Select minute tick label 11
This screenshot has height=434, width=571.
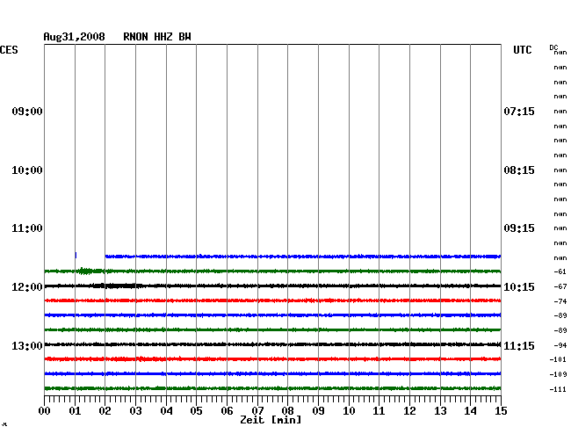(379, 411)
